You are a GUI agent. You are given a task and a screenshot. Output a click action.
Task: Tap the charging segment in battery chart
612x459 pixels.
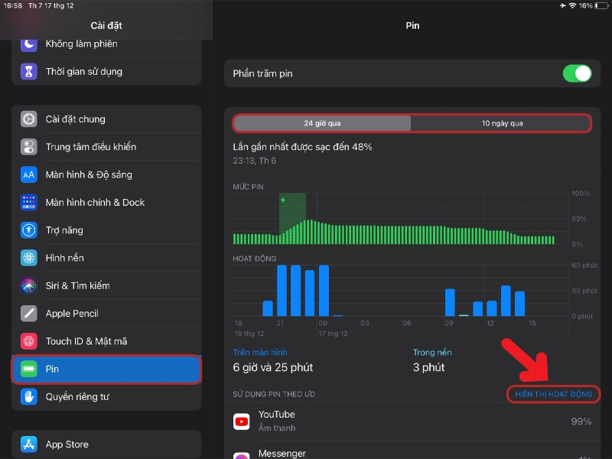(292, 218)
